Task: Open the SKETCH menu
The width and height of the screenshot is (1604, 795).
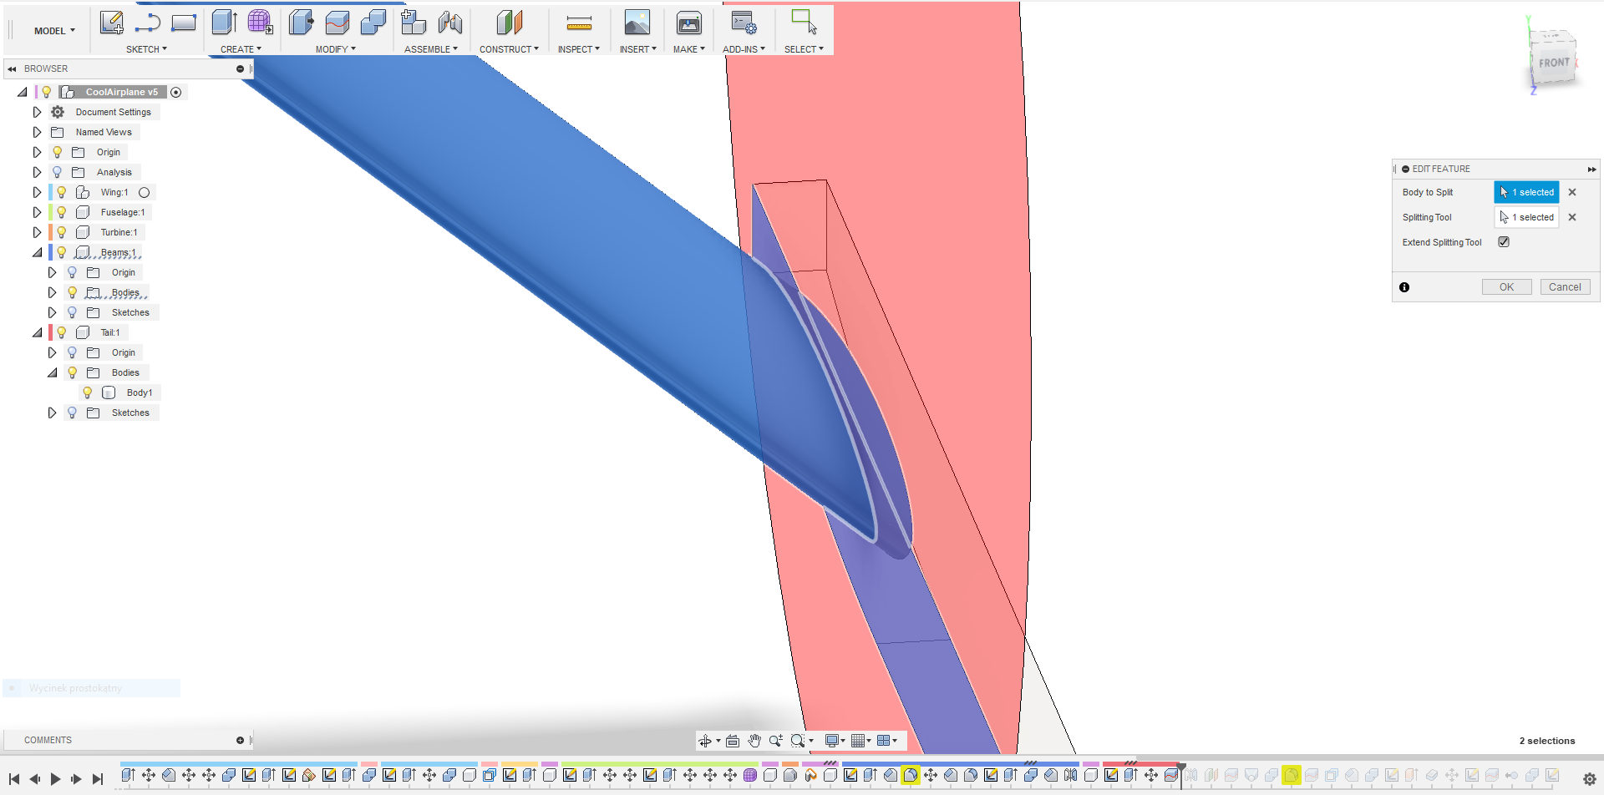Action: click(x=146, y=49)
